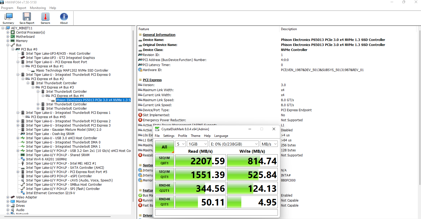This screenshot has height=219, width=421.
Task: Click the PCI Latency Timer row icon
Action: 140,65
